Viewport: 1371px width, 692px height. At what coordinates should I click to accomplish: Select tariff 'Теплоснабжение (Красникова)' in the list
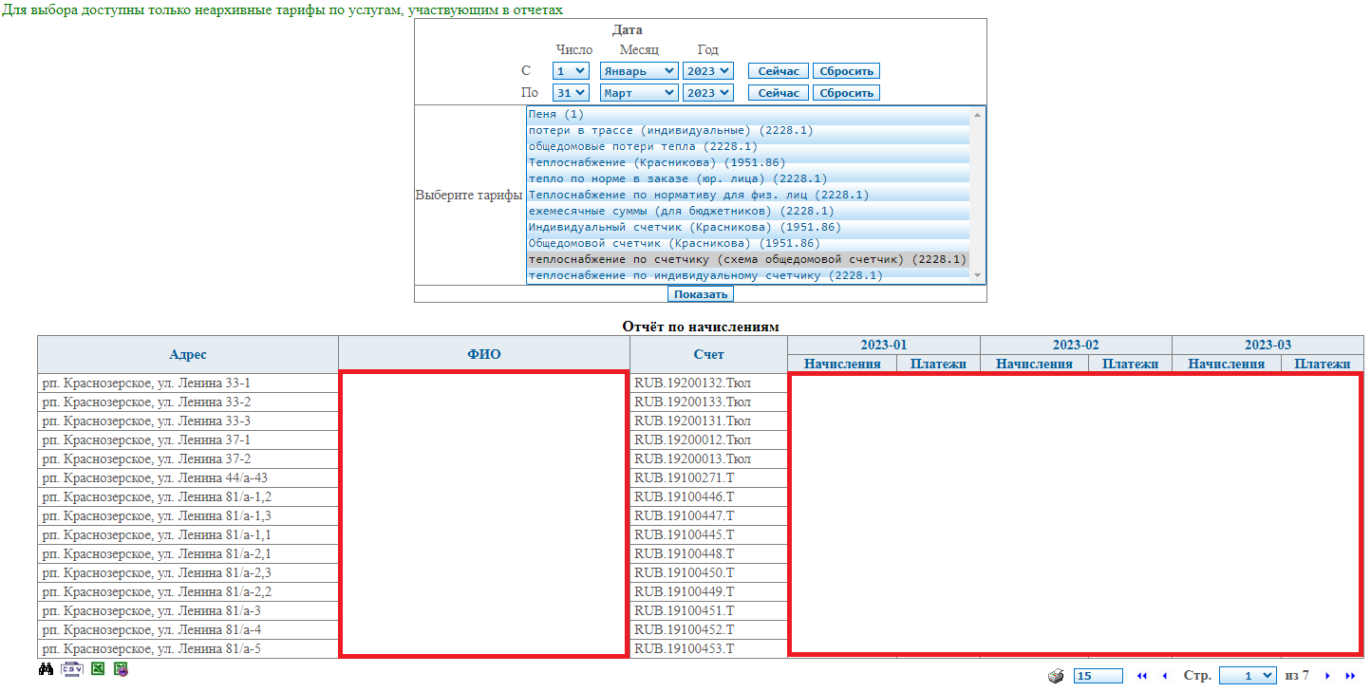[x=644, y=162]
